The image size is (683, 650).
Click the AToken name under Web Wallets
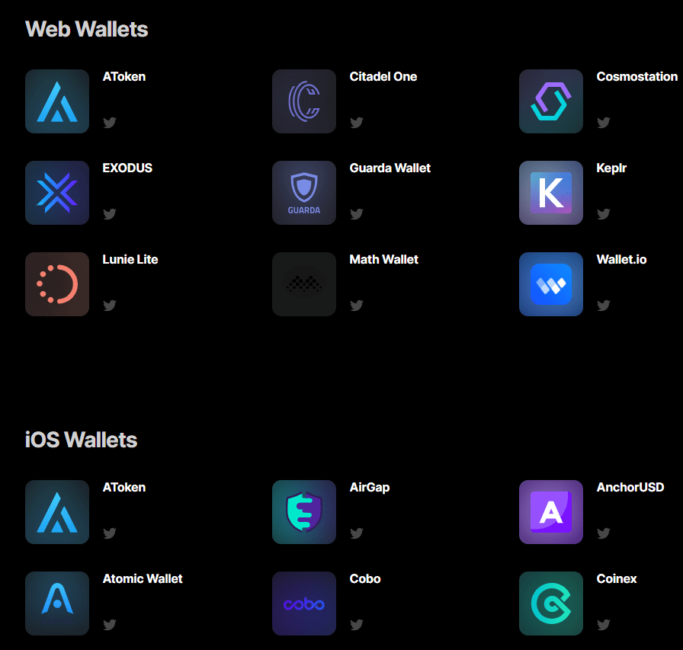(124, 77)
